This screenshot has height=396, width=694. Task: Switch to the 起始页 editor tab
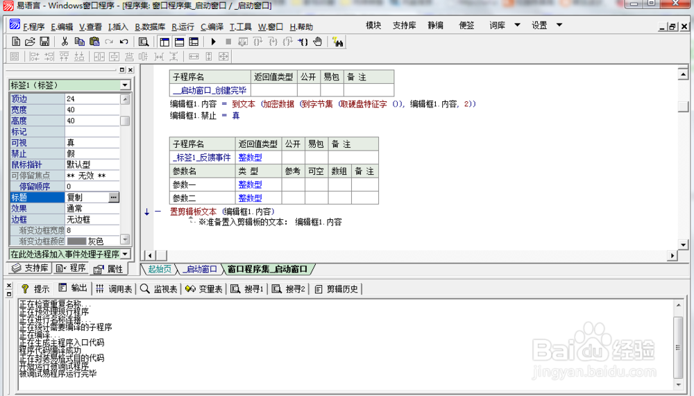click(159, 269)
